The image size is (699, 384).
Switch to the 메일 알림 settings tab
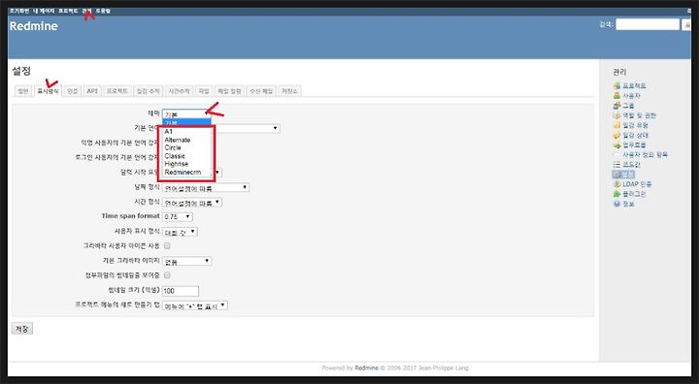pos(229,91)
